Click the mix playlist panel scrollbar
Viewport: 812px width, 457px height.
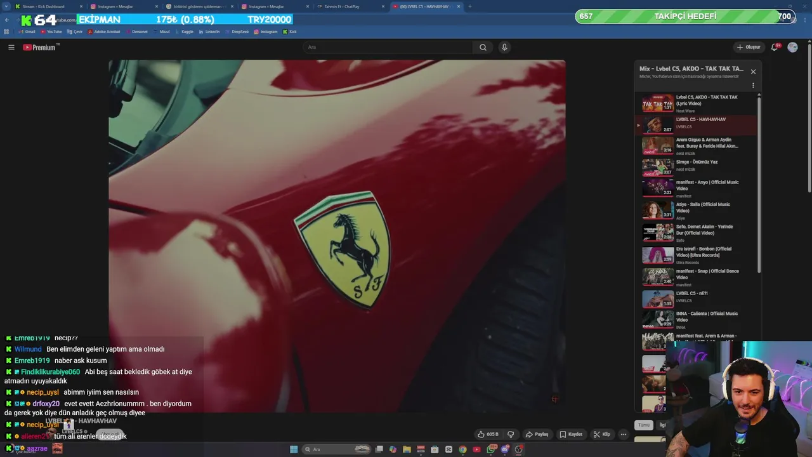(x=759, y=184)
